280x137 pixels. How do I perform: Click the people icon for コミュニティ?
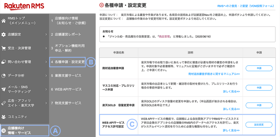(4, 117)
